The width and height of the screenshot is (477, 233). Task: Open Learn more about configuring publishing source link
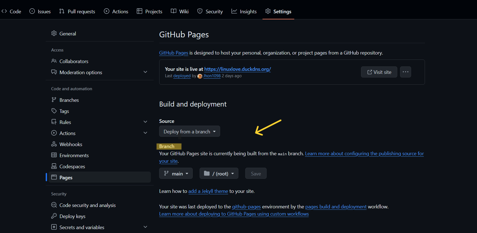coord(364,154)
